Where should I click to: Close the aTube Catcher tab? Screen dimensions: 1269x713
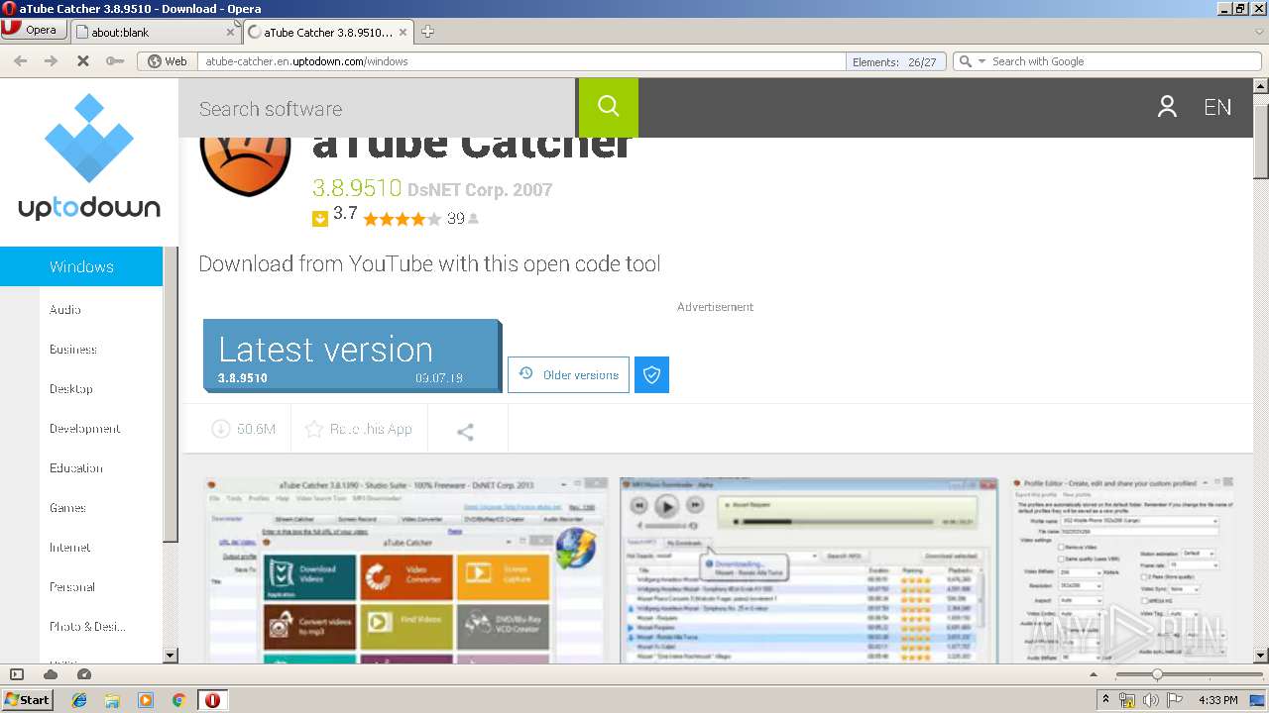(404, 32)
